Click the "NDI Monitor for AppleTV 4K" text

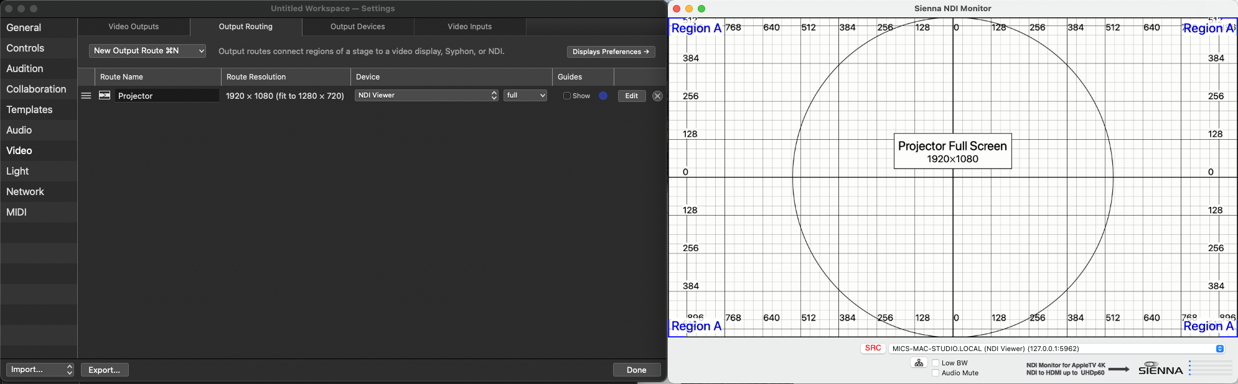coord(1066,365)
